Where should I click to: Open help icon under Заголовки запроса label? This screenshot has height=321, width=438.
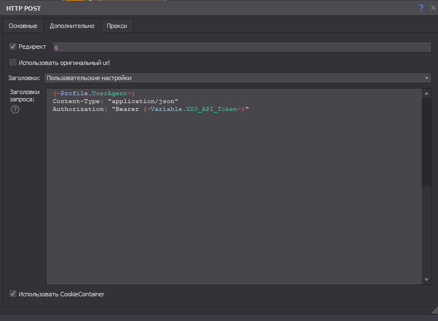tap(15, 109)
